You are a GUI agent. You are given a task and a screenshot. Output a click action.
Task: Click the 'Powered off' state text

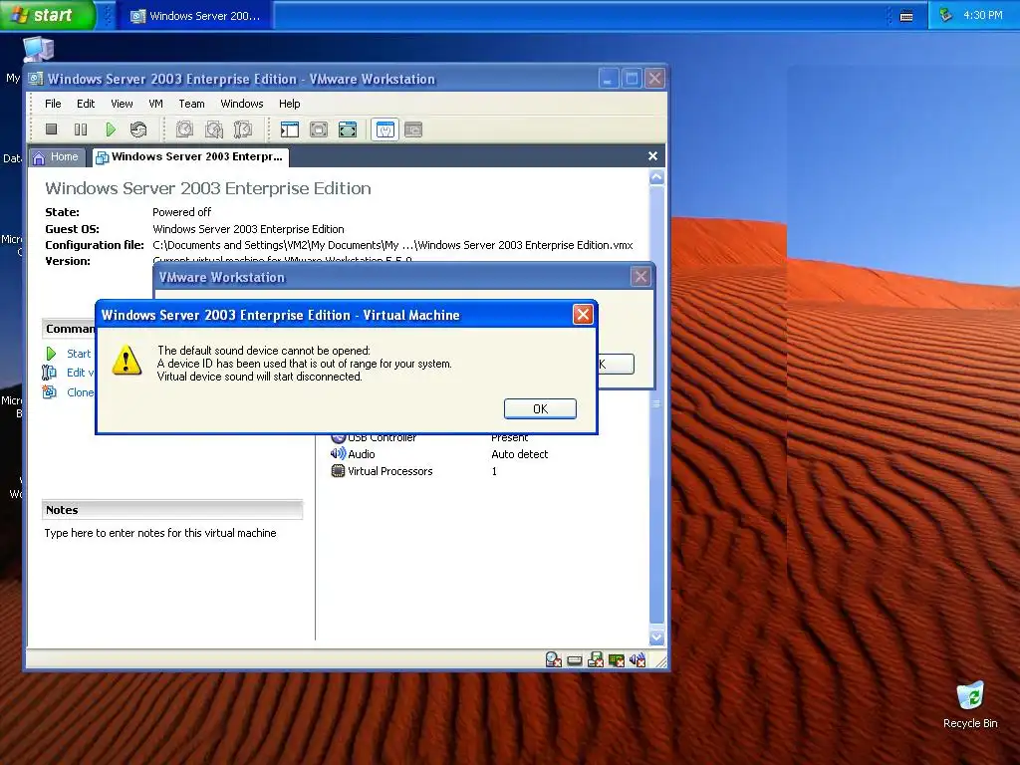click(181, 212)
